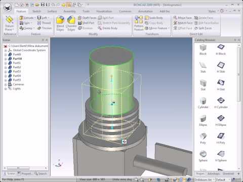This screenshot has height=182, width=243.
Task: Expand the Part51 tree node
Action: click(6, 63)
